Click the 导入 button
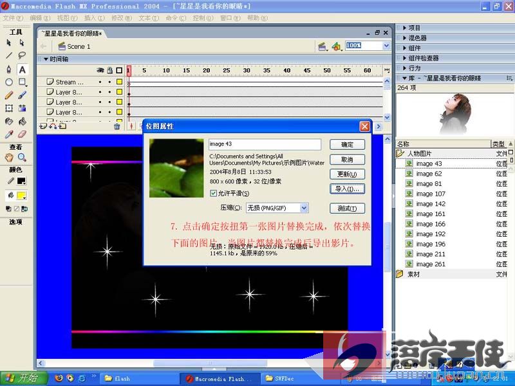515x386 pixels. (x=347, y=188)
